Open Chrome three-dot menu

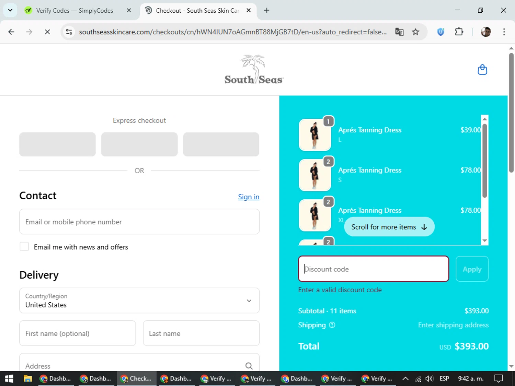pyautogui.click(x=504, y=32)
